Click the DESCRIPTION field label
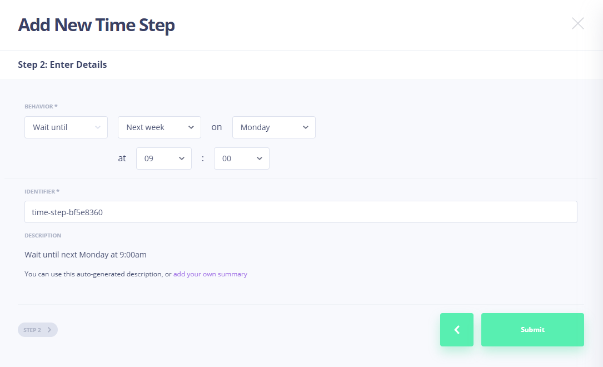This screenshot has height=367, width=603. [x=43, y=235]
